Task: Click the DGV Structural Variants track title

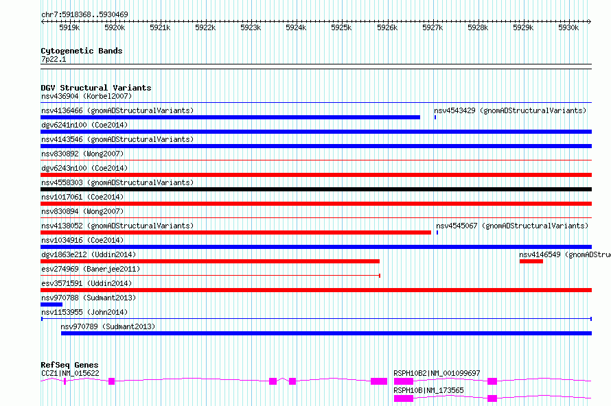Action: (x=96, y=88)
